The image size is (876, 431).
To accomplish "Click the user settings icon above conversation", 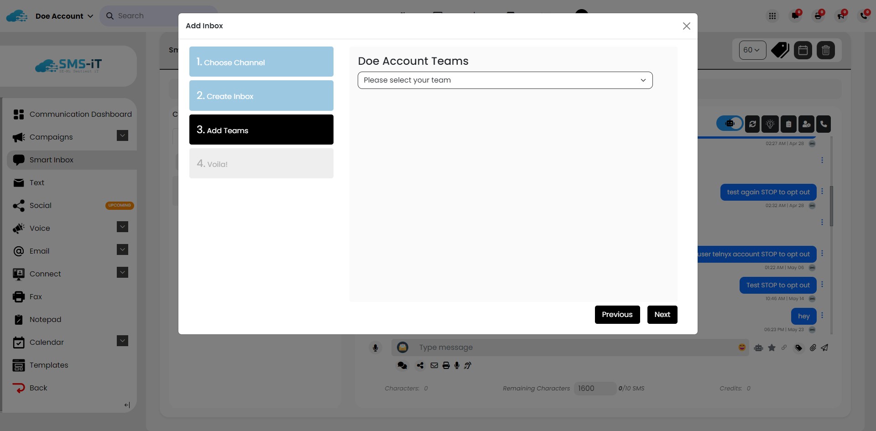I will point(806,124).
